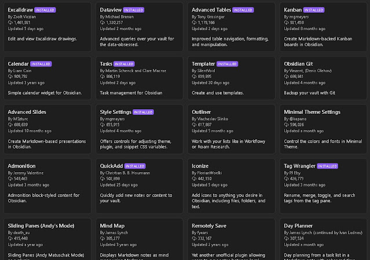Open the Dataview plugin title
This screenshot has height=260, width=370.
[x=111, y=10]
